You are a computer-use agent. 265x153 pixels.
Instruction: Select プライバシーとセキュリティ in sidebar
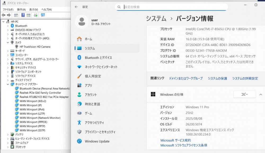tap(100, 132)
